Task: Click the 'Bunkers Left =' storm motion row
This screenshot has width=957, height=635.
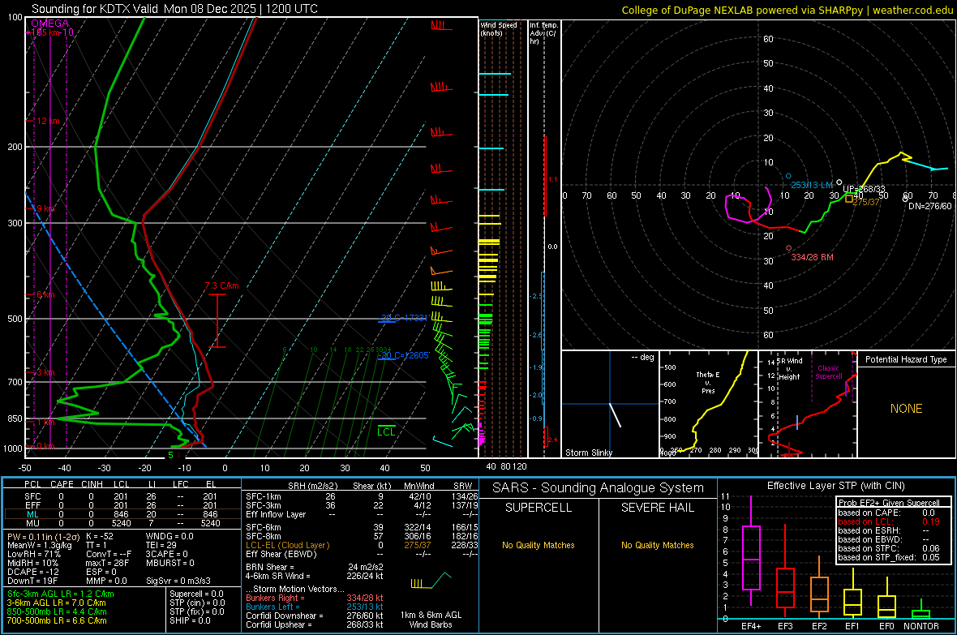Action: [315, 607]
